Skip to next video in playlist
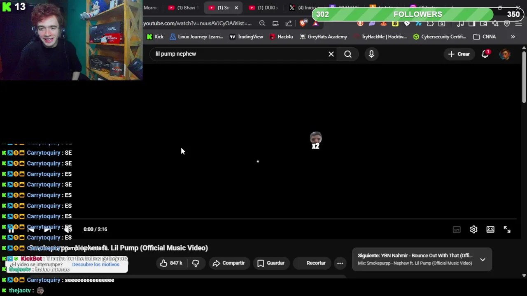 (48, 229)
